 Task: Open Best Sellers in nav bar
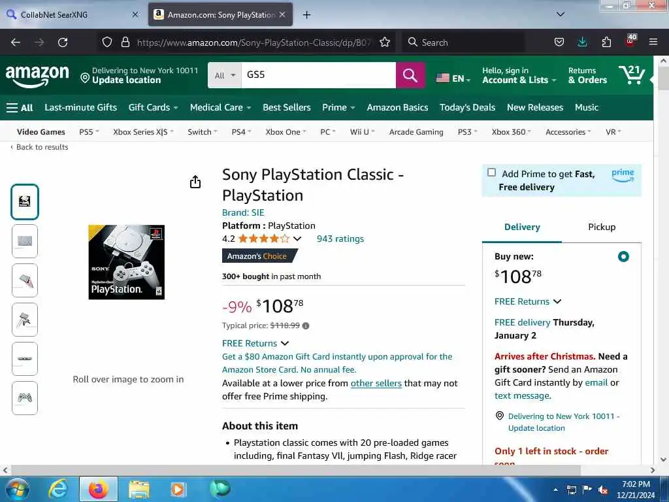(x=287, y=108)
